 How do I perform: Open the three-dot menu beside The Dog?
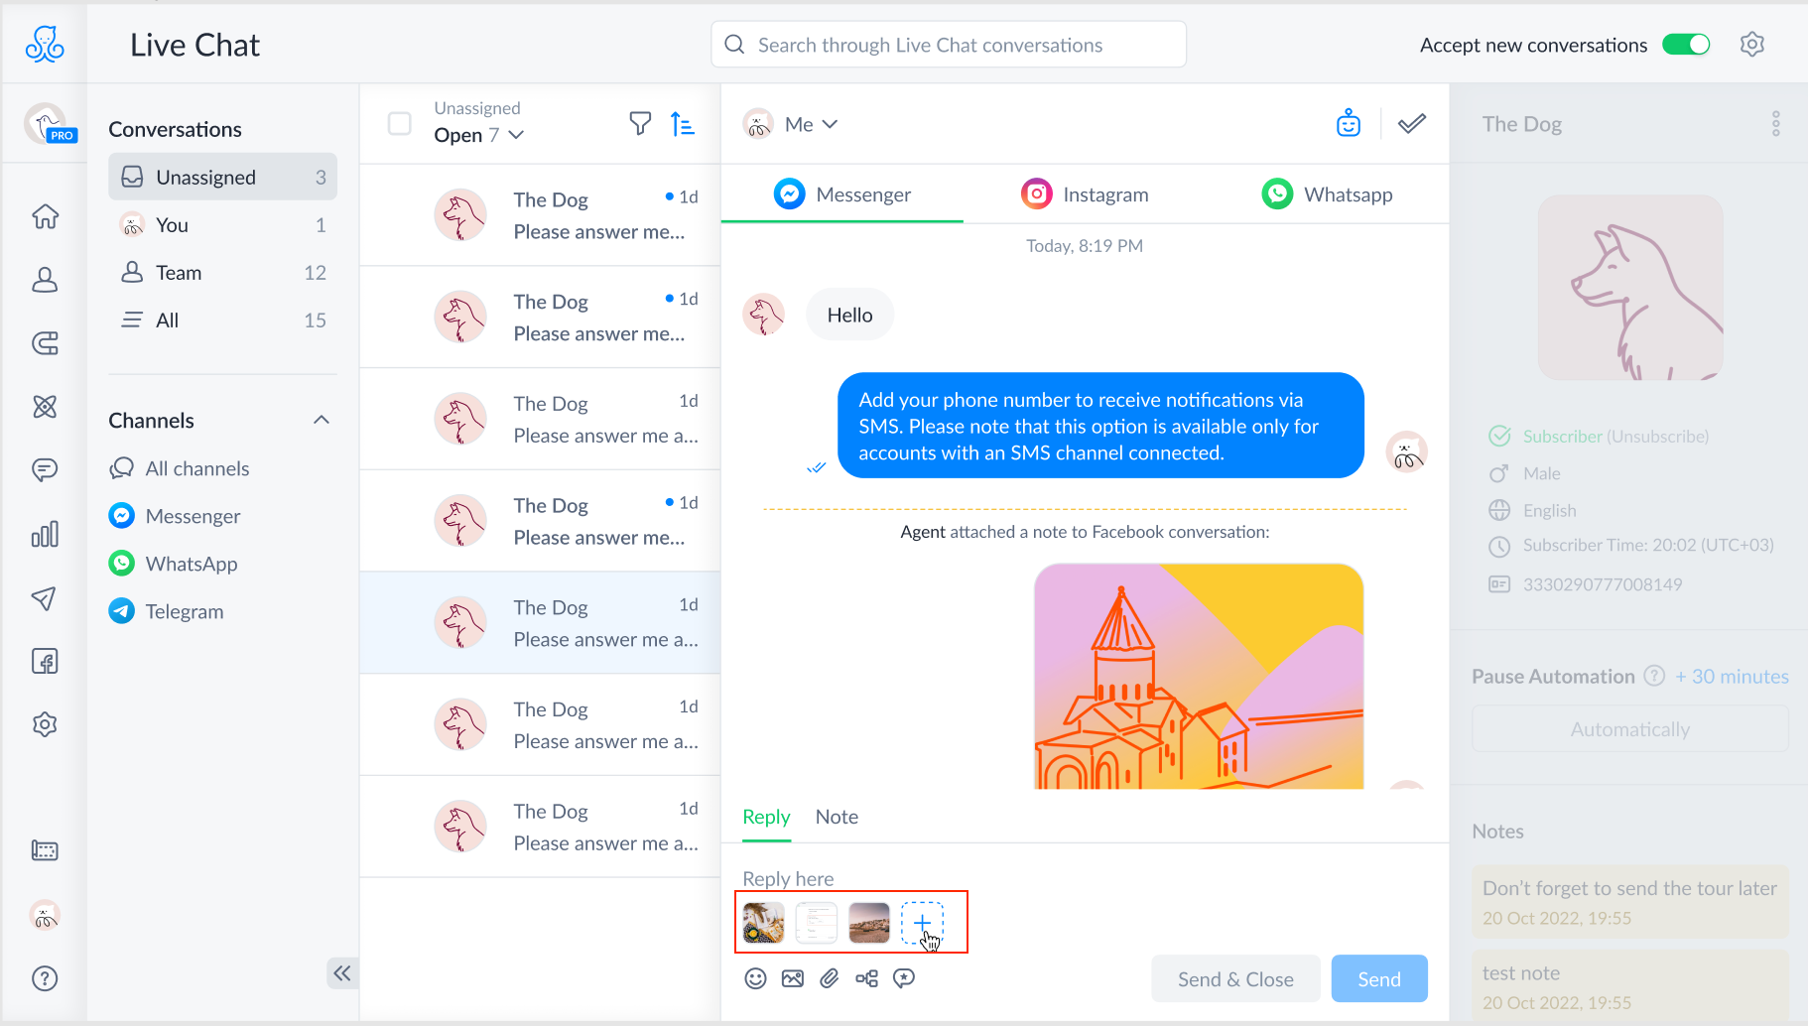(x=1776, y=124)
